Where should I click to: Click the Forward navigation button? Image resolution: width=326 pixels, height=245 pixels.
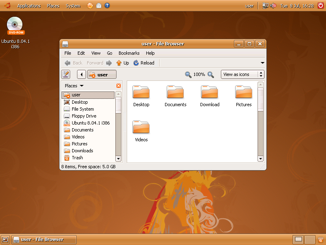click(x=99, y=63)
